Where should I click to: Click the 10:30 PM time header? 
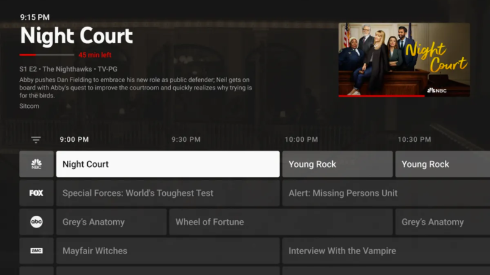[415, 139]
